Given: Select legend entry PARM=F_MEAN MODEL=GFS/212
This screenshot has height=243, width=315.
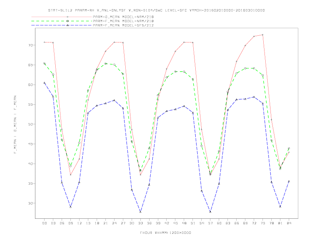Looking at the screenshot, I should coord(123,25).
